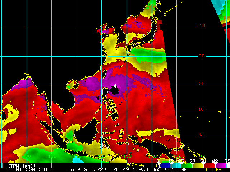Viewport: 230px width, 172px height.
Task: Click the black data void east of Luzon
Action: click(115, 91)
